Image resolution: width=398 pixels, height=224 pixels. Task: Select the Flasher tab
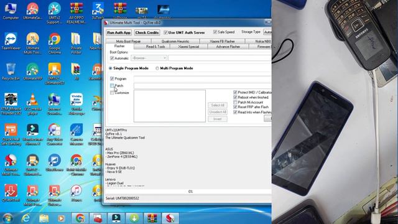pos(119,46)
